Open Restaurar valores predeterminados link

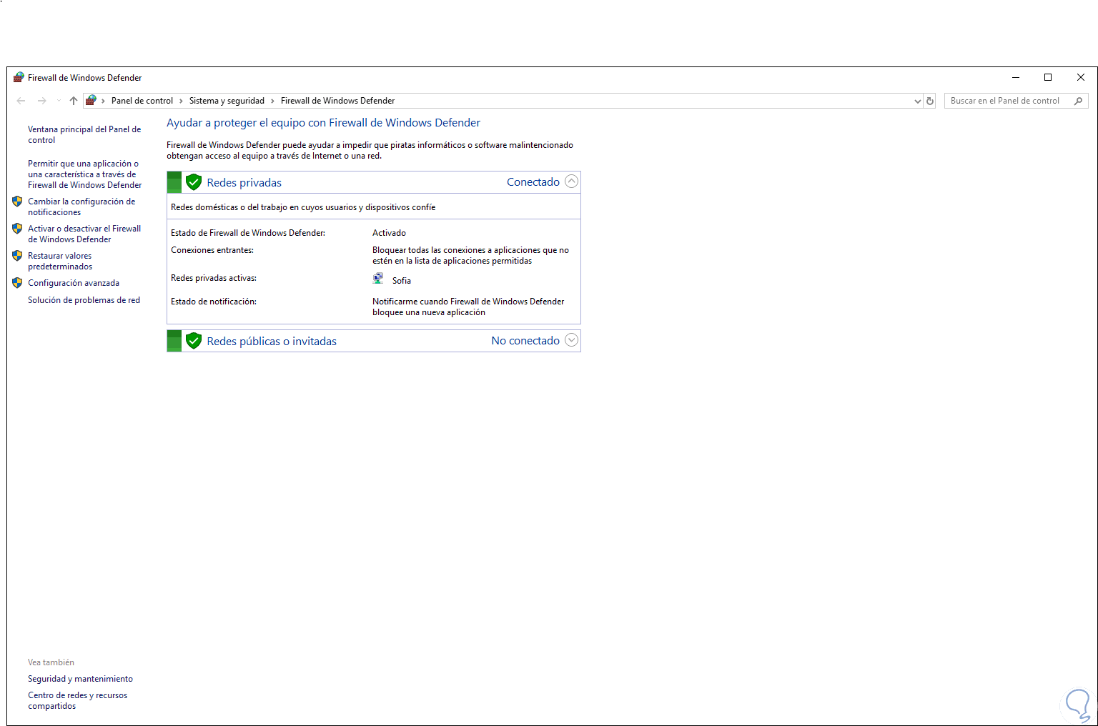[60, 261]
